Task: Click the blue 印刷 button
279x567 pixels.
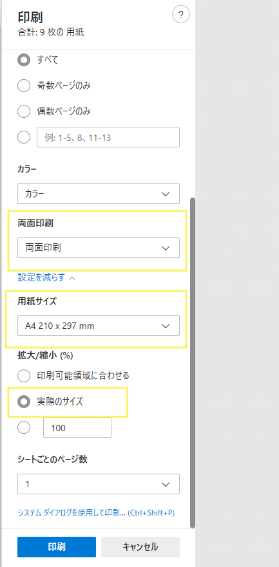Action: pos(57,547)
